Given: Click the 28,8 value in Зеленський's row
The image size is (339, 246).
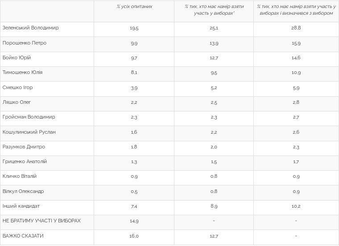Looking at the screenshot, I should pyautogui.click(x=296, y=28).
